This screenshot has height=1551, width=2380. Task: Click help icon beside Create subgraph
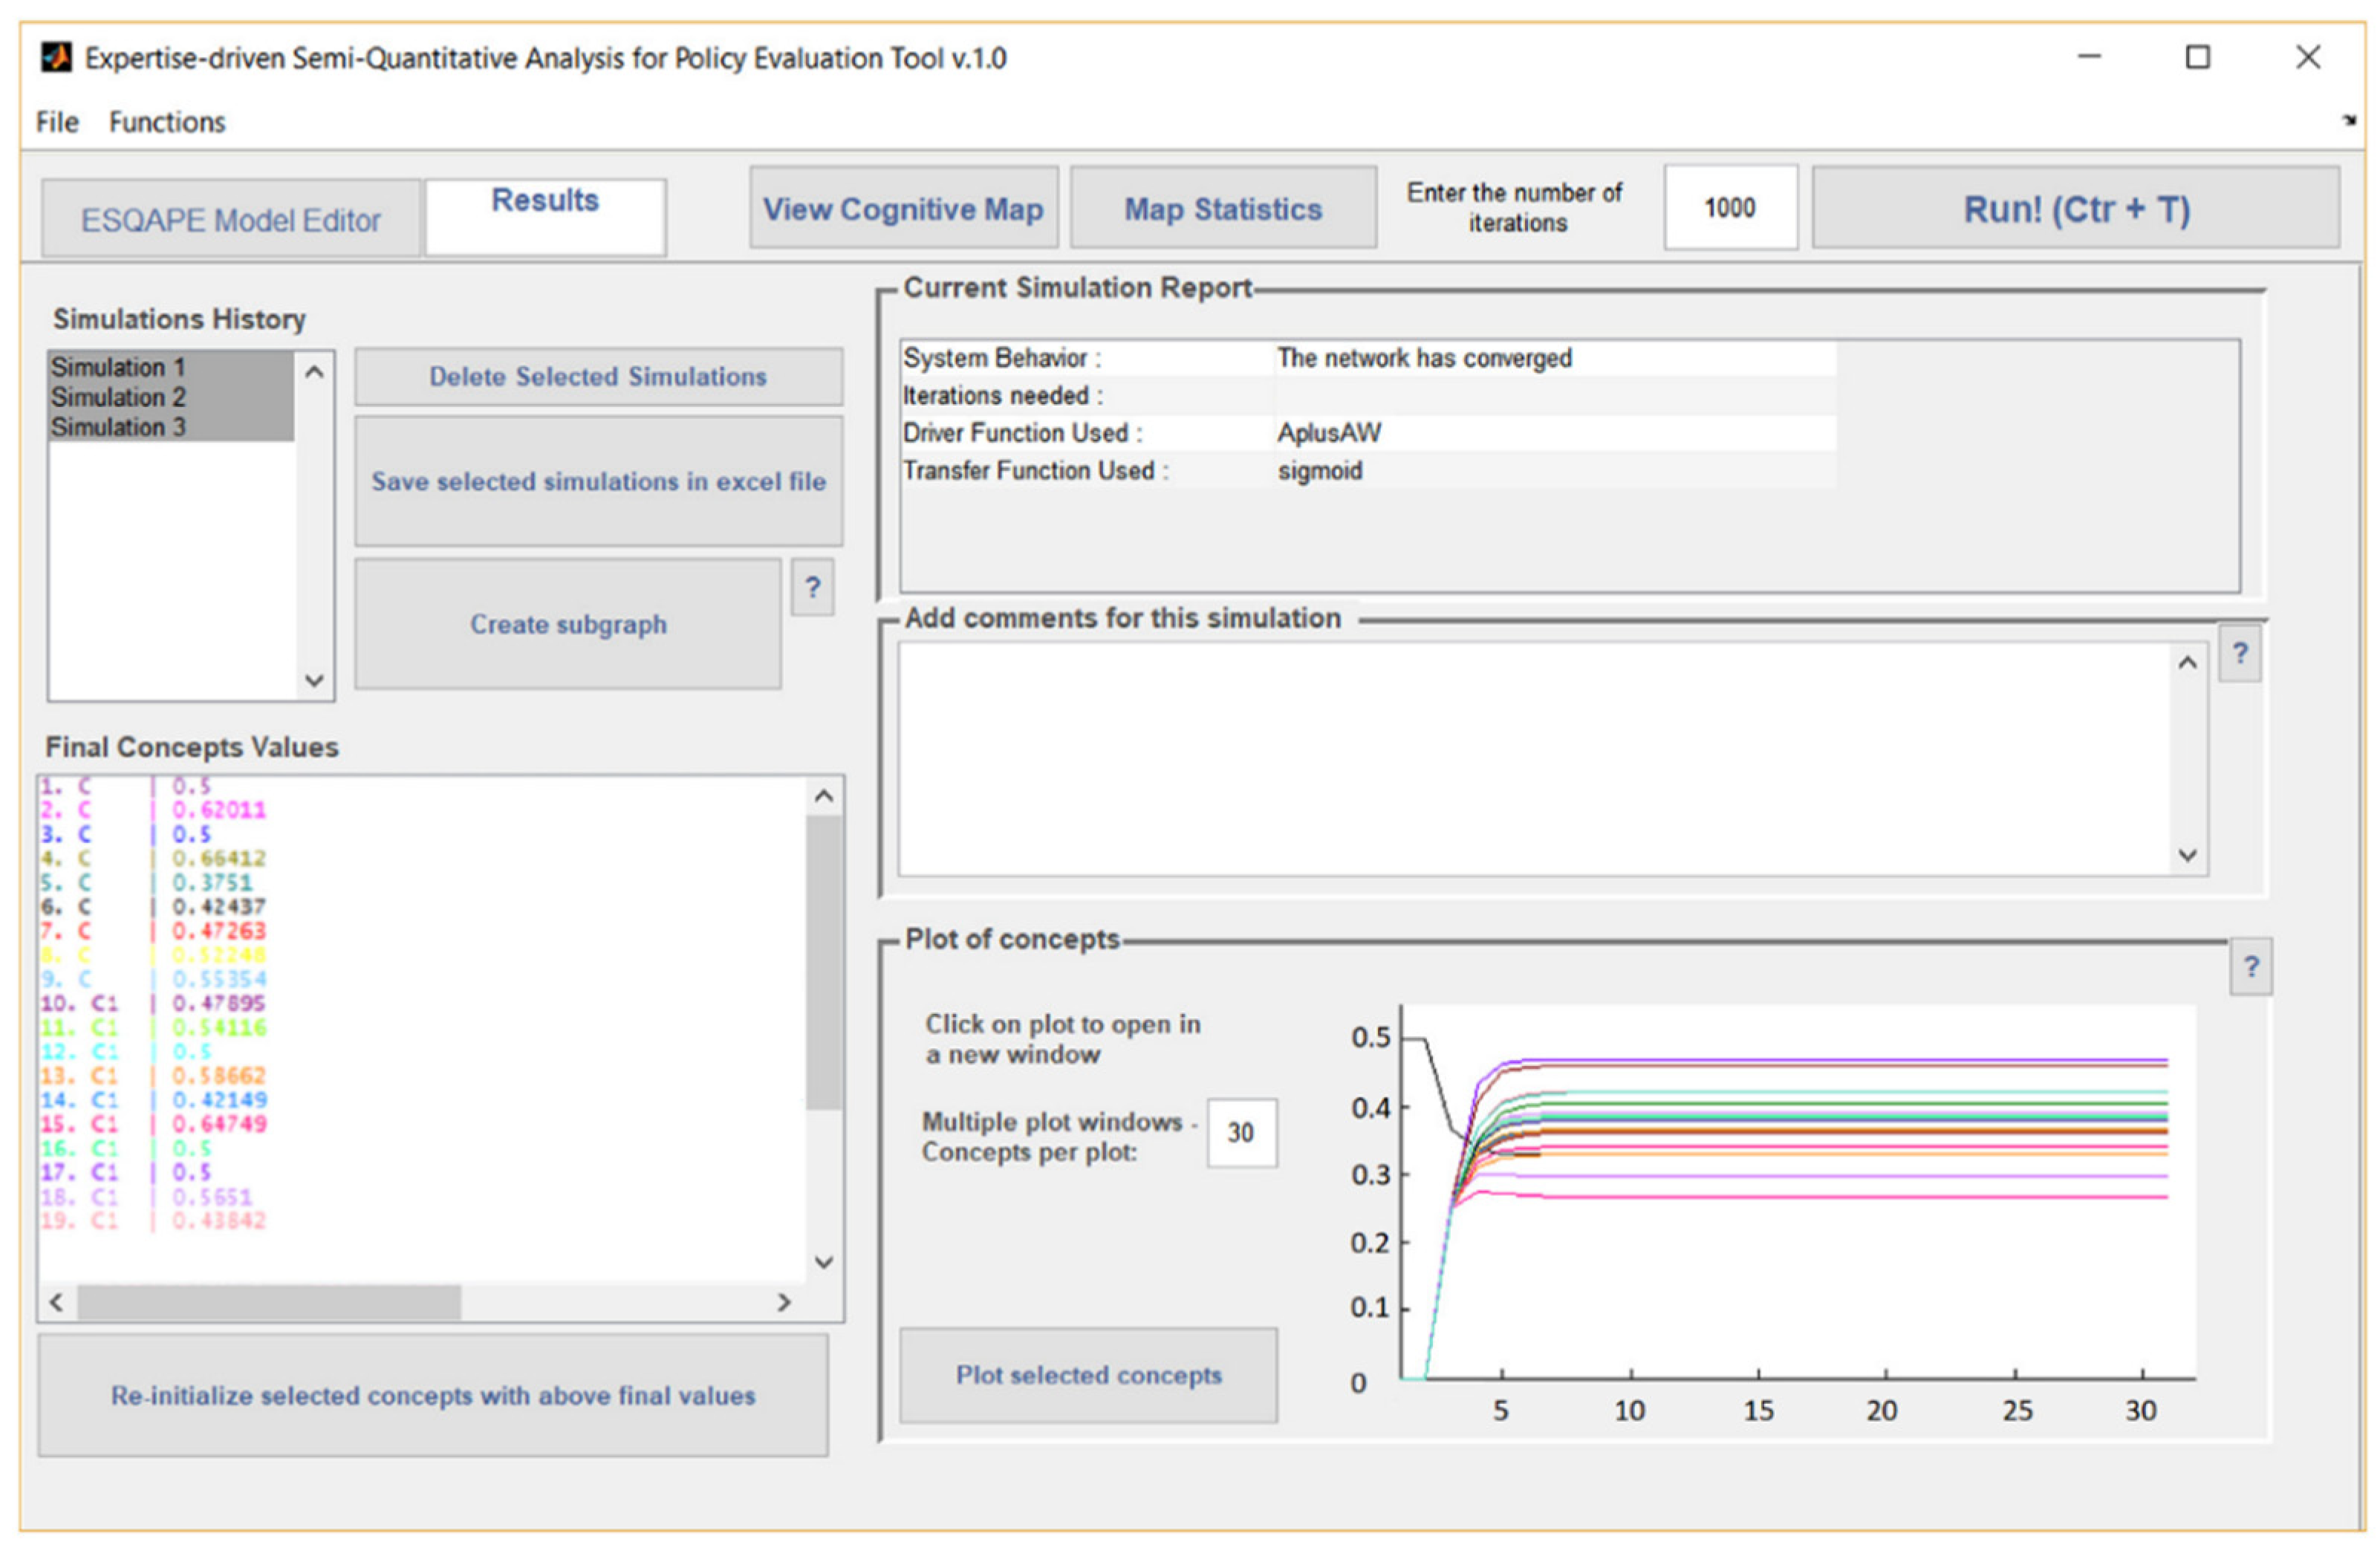point(812,587)
